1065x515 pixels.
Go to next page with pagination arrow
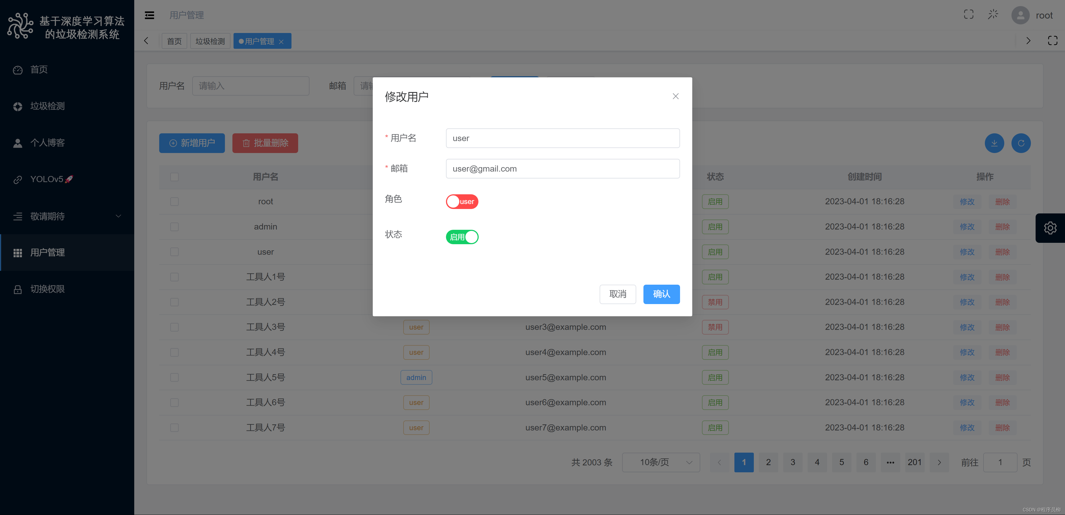(939, 462)
